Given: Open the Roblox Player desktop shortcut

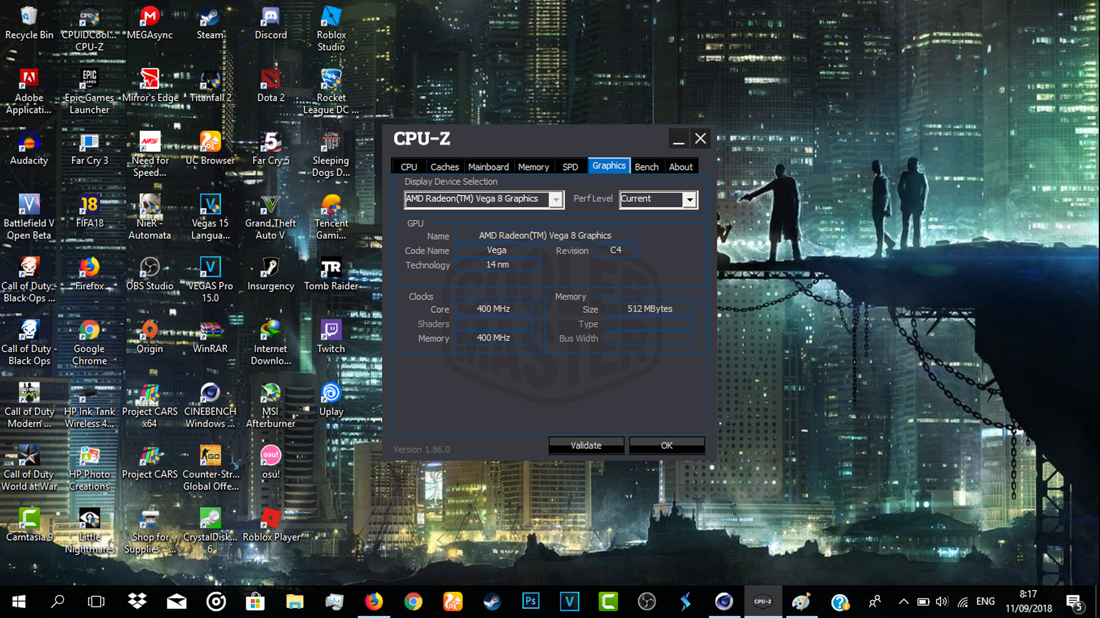Looking at the screenshot, I should pyautogui.click(x=270, y=525).
